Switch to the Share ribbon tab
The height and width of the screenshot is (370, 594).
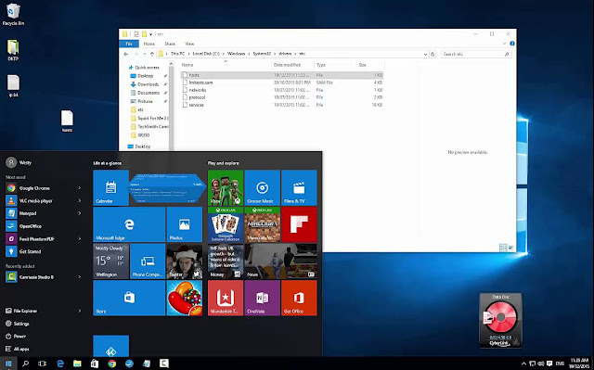[170, 44]
